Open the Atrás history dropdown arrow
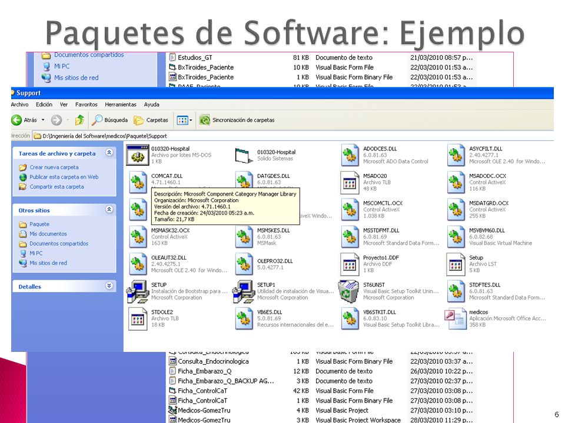Image resolution: width=565 pixels, height=423 pixels. pos(43,120)
